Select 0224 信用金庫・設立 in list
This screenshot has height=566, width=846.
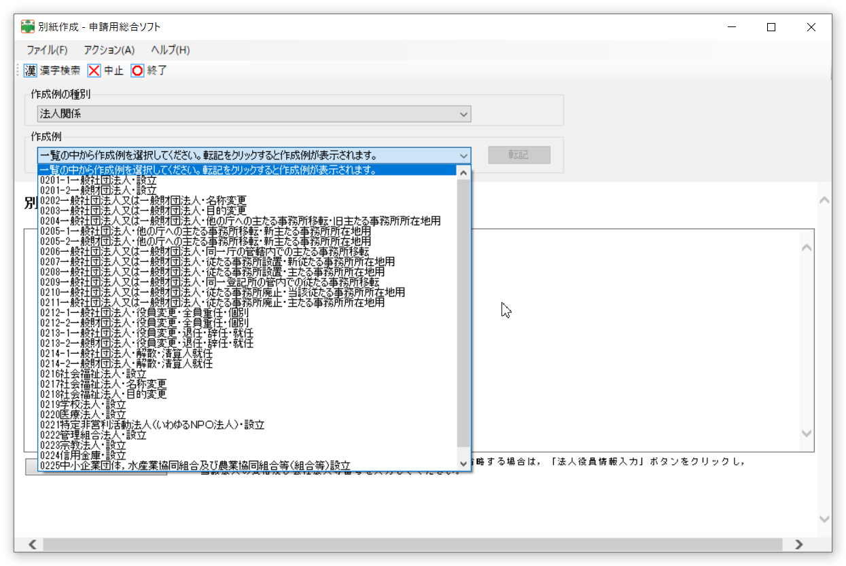click(x=83, y=455)
